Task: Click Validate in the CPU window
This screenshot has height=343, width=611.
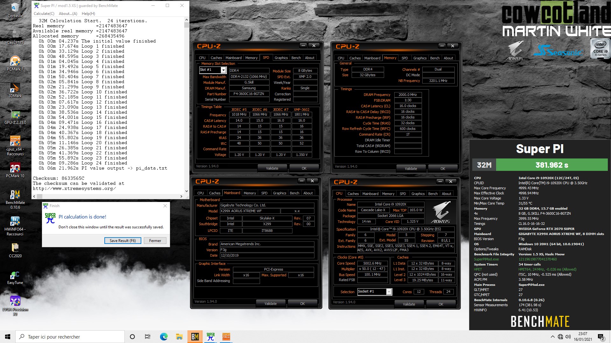Action: click(x=409, y=304)
